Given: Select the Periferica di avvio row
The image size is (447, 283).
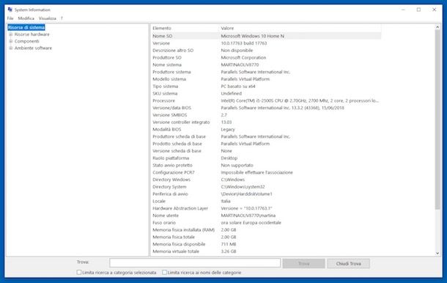Looking at the screenshot, I should coord(266,194).
